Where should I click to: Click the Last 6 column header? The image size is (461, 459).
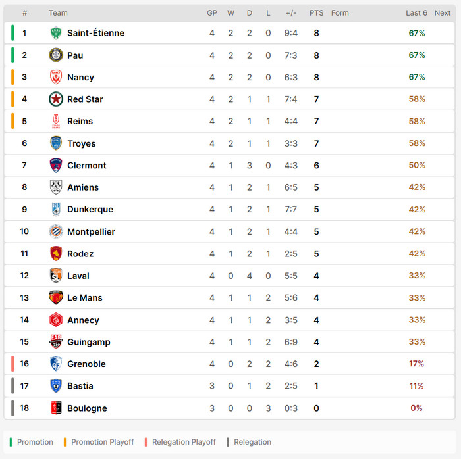tap(416, 13)
